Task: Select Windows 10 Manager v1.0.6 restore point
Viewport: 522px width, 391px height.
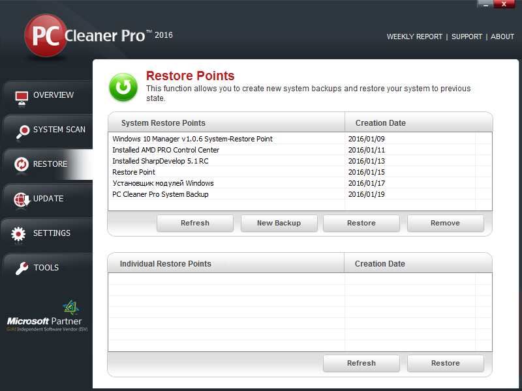Action: coord(299,139)
